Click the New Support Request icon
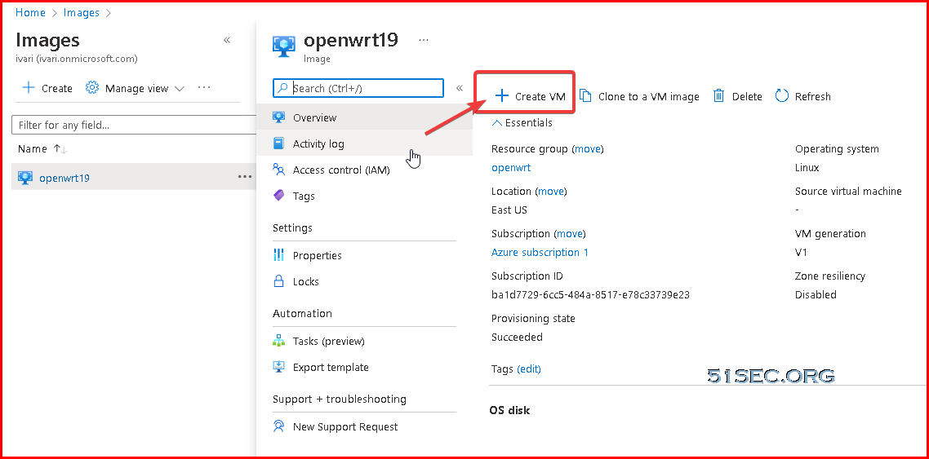This screenshot has width=929, height=459. coord(278,426)
